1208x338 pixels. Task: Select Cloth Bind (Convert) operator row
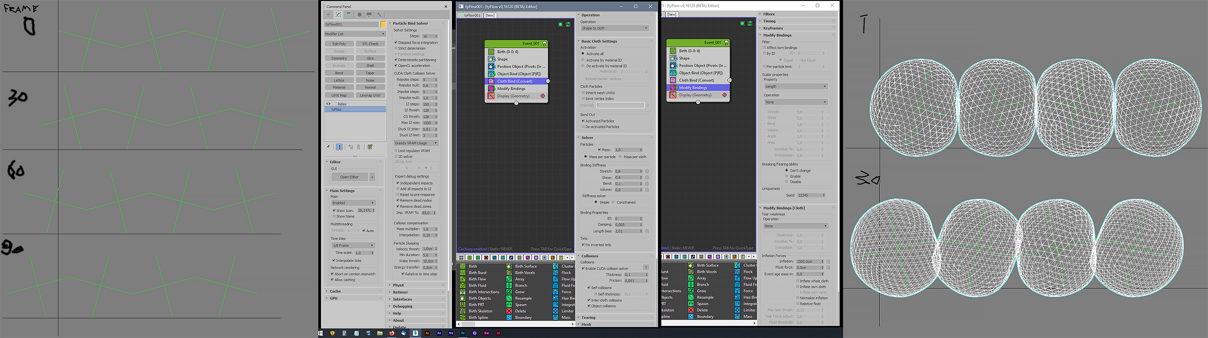click(516, 81)
